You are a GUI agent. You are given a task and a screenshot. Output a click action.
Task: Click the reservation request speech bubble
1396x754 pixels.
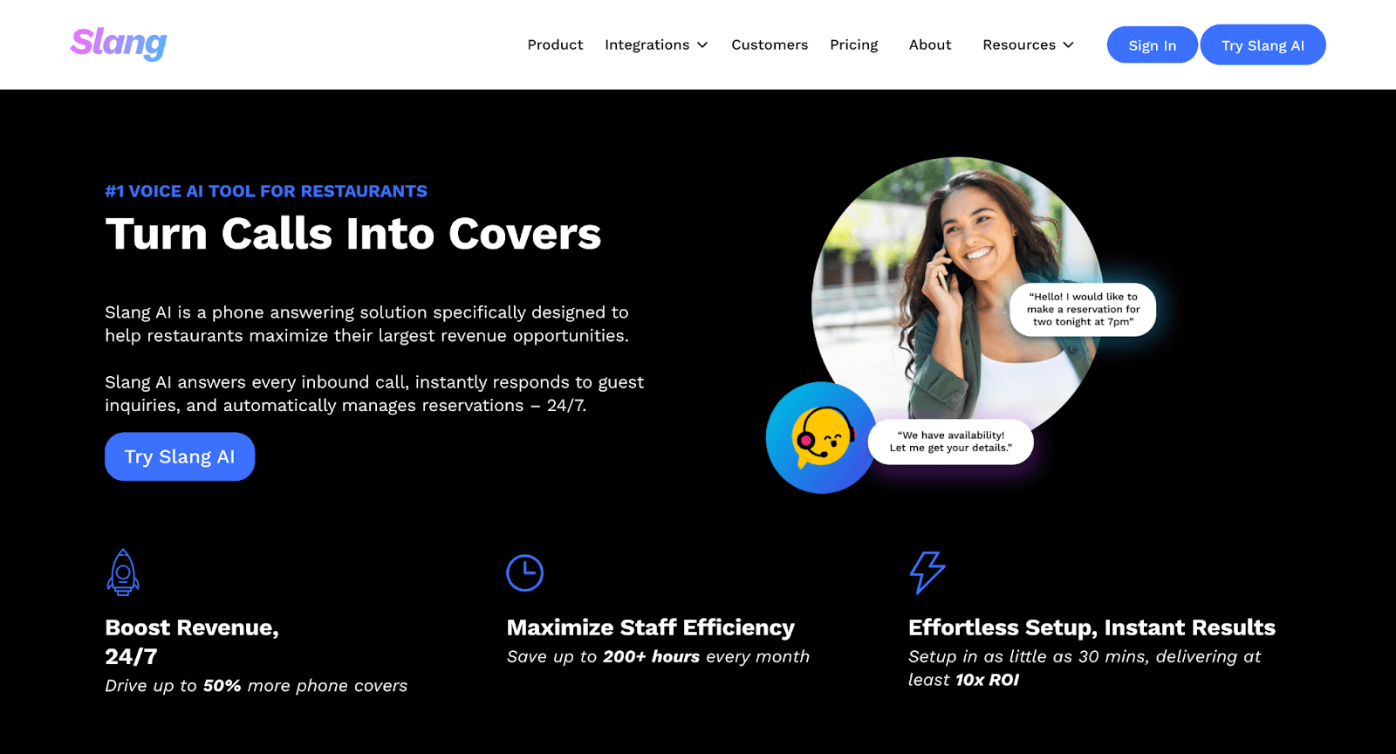[x=1083, y=309]
